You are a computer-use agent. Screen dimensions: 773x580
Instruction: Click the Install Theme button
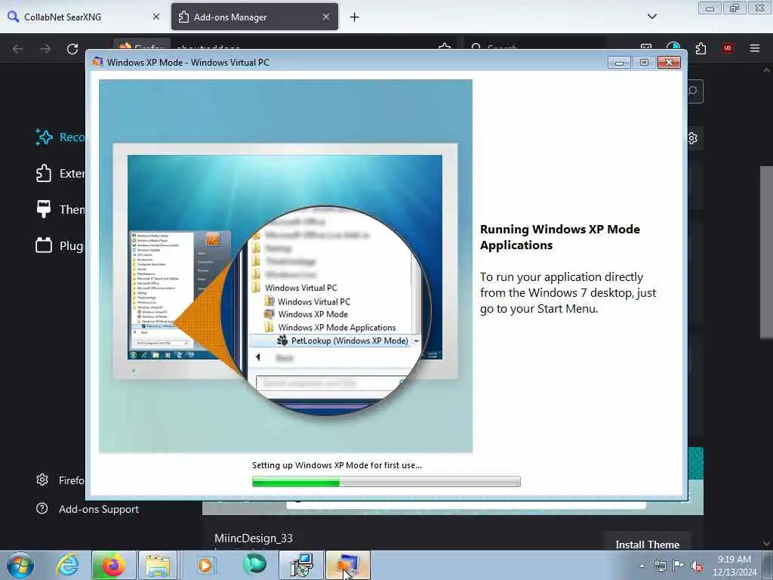647,544
